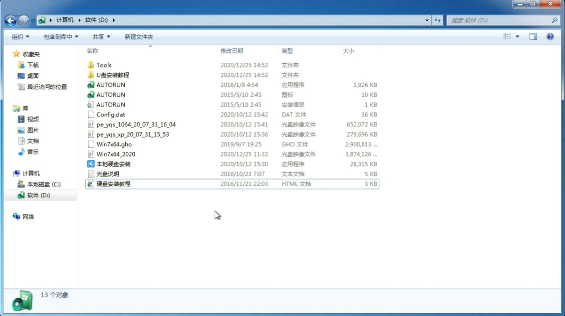Select 软件 (D:) drive in sidebar
The width and height of the screenshot is (565, 316).
click(38, 195)
